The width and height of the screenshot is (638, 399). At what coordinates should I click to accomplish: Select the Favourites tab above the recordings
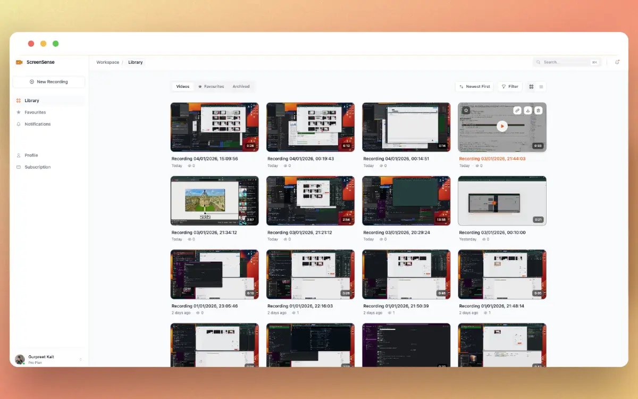coord(211,86)
